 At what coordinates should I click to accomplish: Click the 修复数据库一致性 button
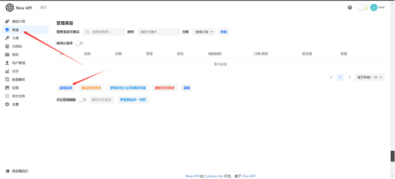point(133,100)
